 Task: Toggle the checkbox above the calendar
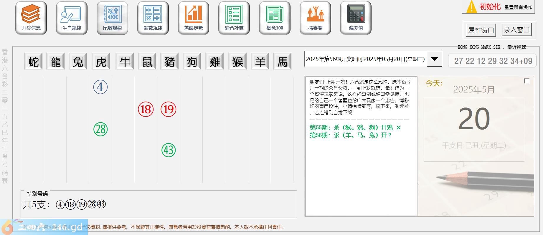coord(527,81)
